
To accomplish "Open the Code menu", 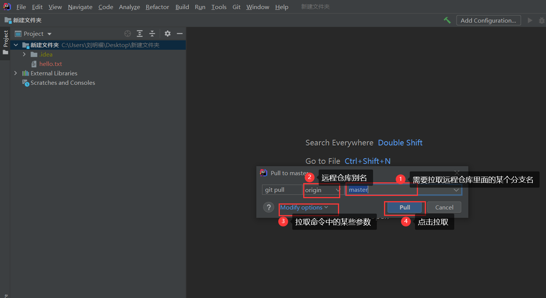I will pyautogui.click(x=106, y=7).
